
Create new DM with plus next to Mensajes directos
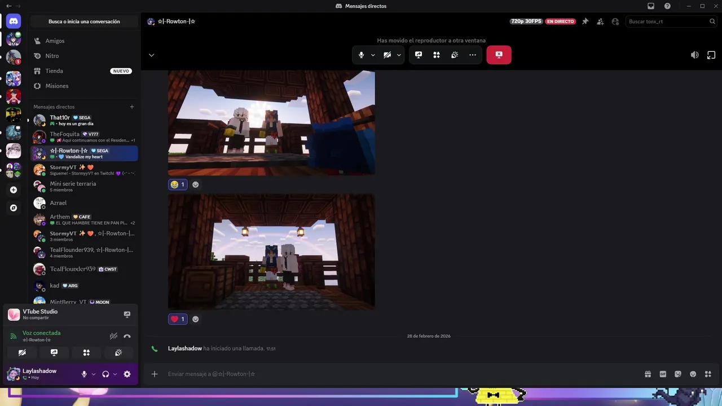(132, 107)
